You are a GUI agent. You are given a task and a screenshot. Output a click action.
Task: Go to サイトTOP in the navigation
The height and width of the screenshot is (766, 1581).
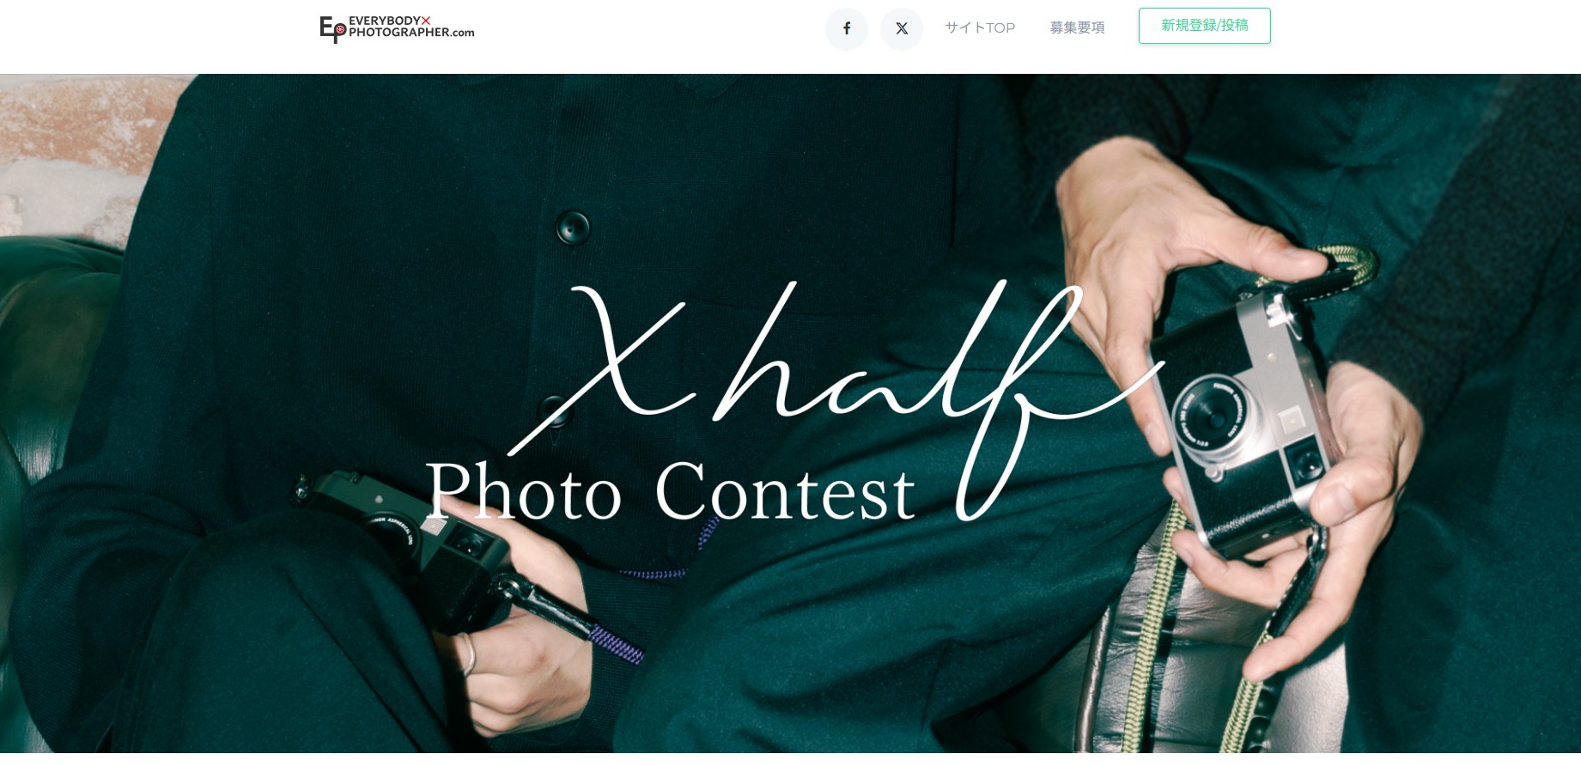click(980, 27)
